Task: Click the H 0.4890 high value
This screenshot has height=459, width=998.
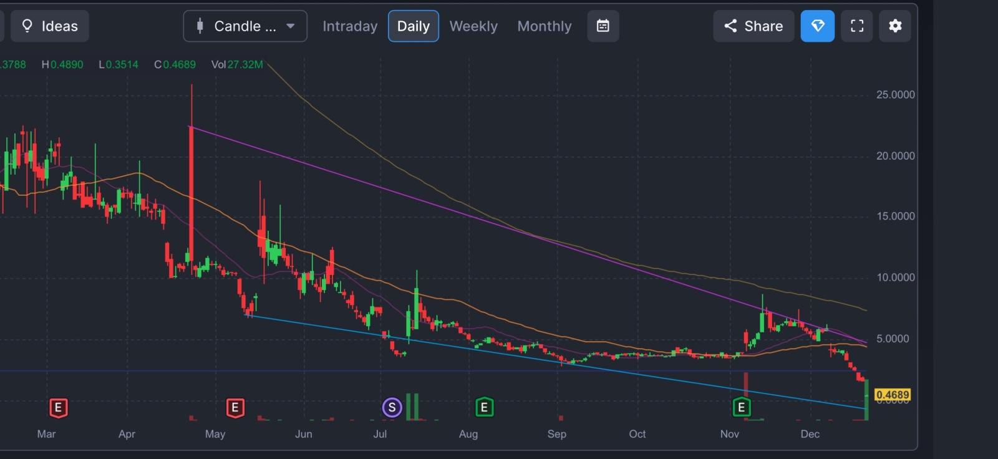Action: click(x=62, y=65)
